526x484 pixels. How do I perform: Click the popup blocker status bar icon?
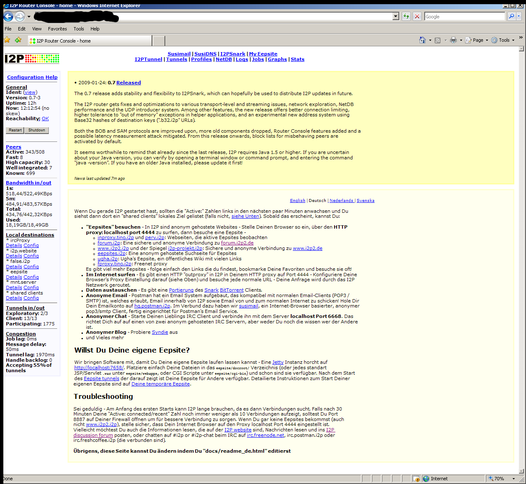tap(416, 479)
